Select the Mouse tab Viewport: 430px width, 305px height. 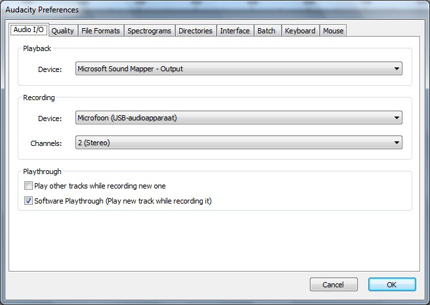333,31
